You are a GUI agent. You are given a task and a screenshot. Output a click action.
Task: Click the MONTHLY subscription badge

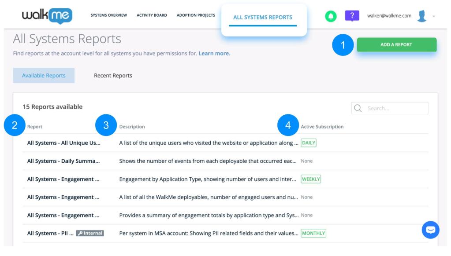pyautogui.click(x=313, y=233)
